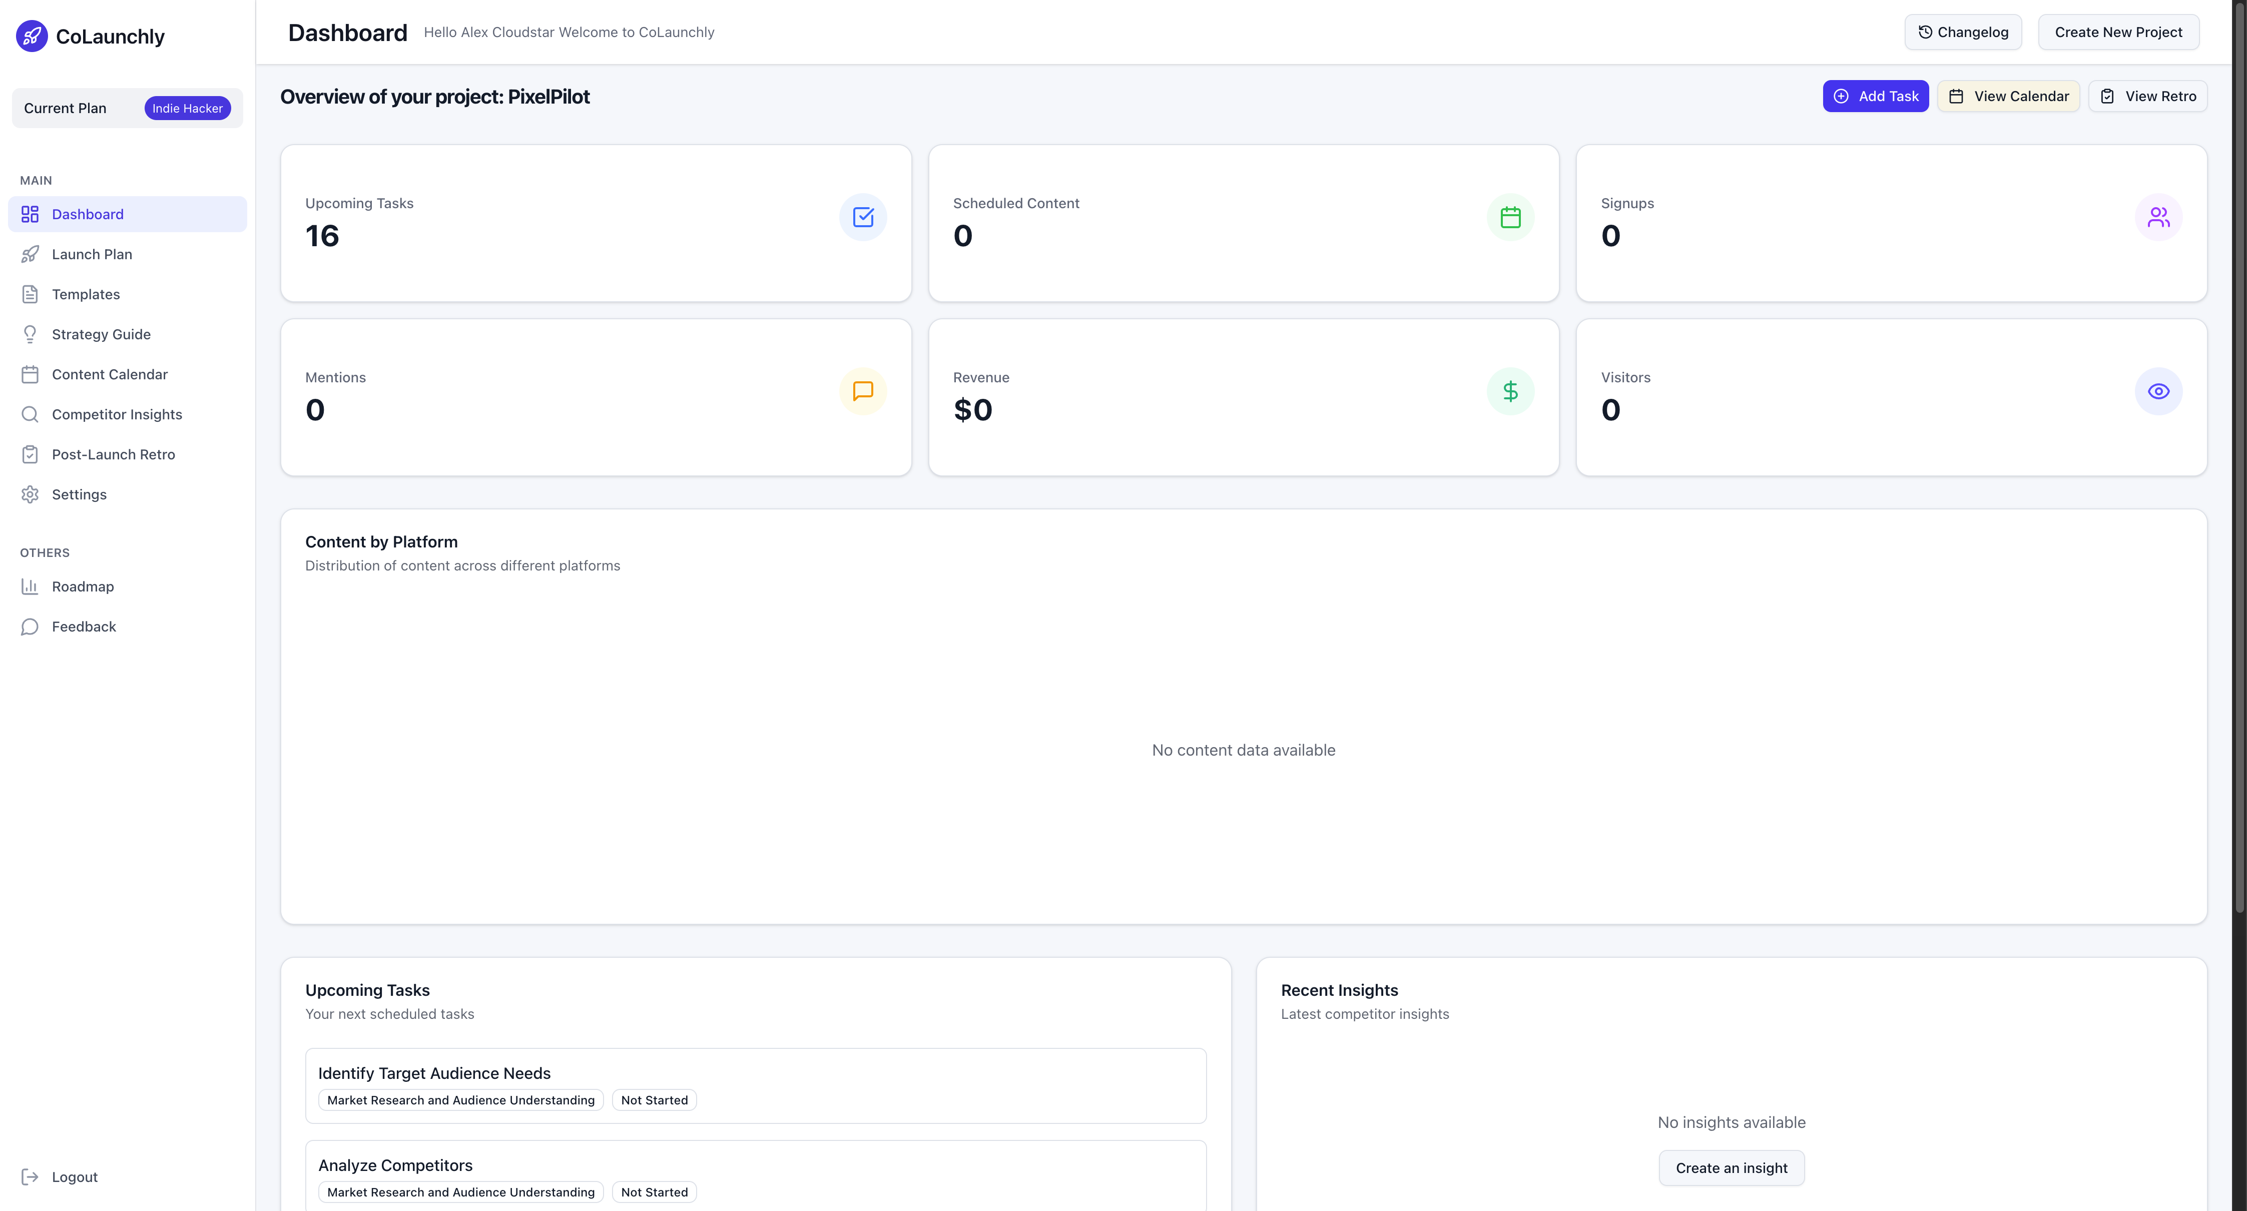The height and width of the screenshot is (1211, 2247).
Task: Click the Logout arrow icon
Action: pos(30,1177)
